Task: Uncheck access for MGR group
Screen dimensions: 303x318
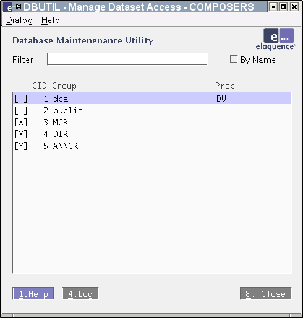Action: tap(21, 122)
